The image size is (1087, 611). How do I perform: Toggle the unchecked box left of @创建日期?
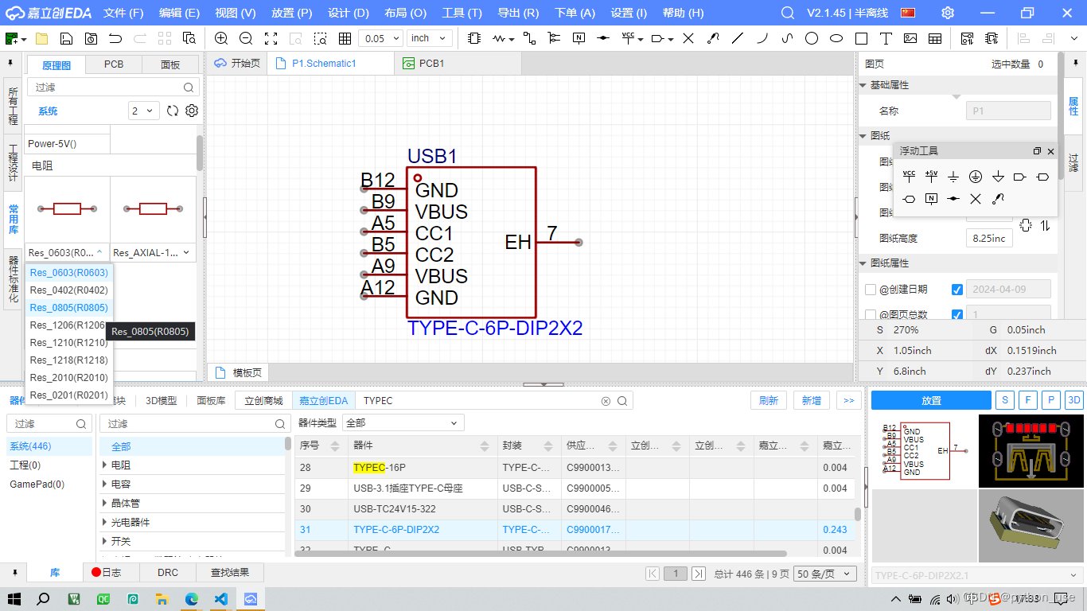[x=871, y=290]
